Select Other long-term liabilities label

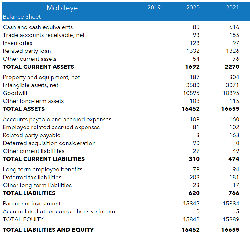(x=37, y=186)
